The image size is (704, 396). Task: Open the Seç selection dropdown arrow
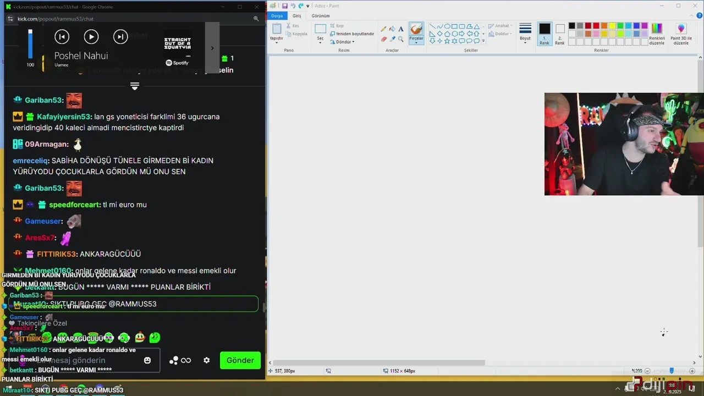(320, 42)
